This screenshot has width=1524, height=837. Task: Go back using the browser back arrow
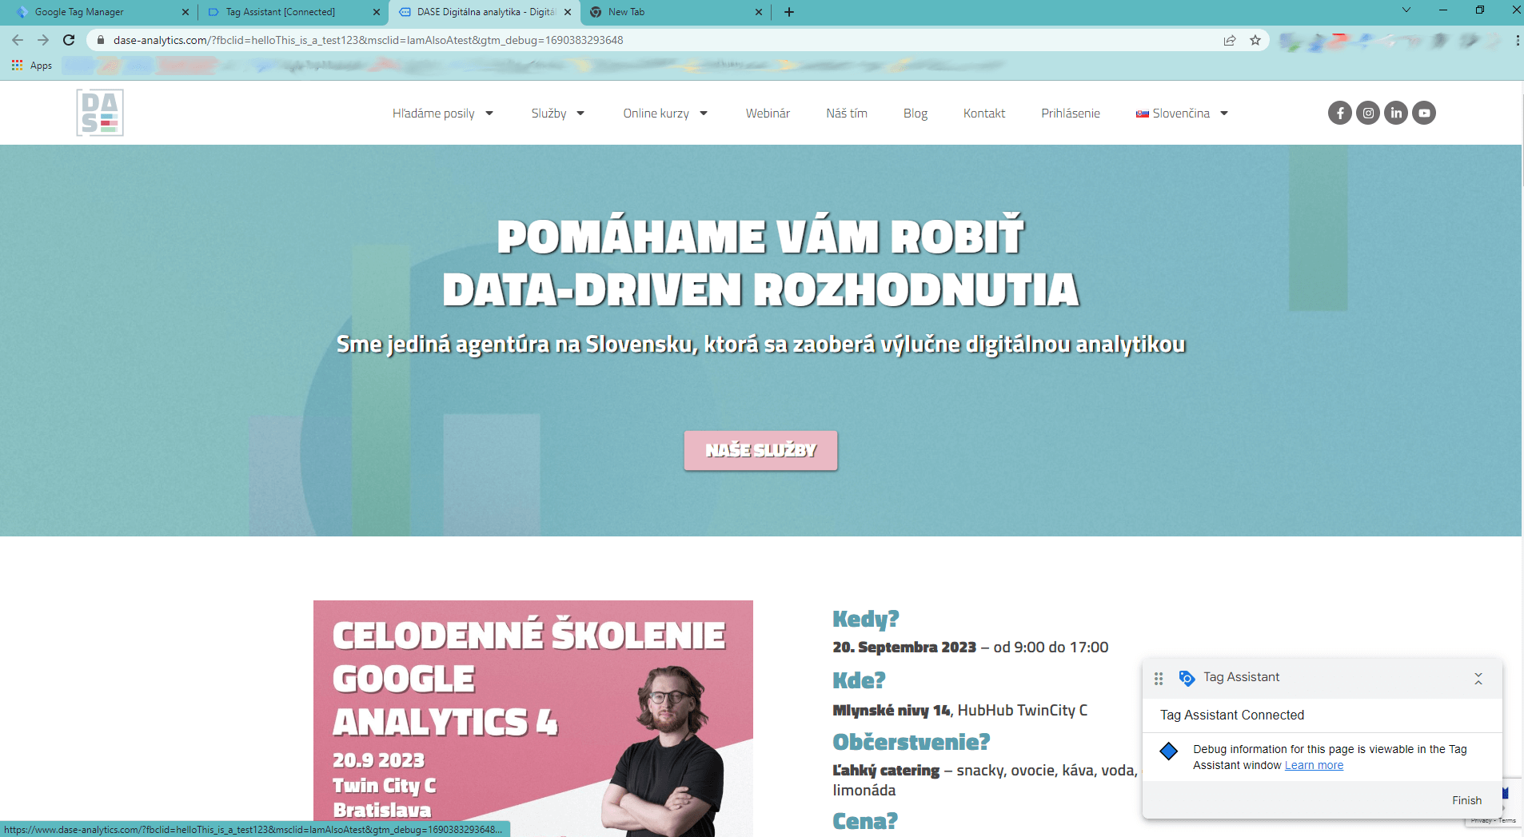[x=18, y=40]
